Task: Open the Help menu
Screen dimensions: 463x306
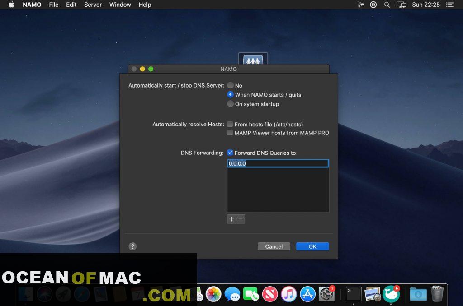Action: pyautogui.click(x=145, y=5)
